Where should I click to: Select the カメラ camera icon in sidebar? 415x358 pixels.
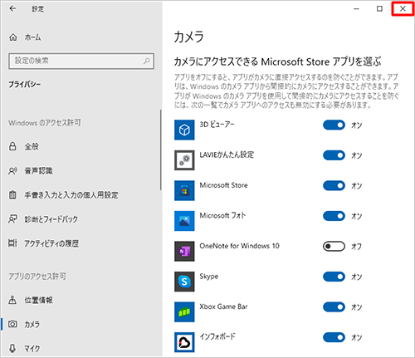point(12,324)
